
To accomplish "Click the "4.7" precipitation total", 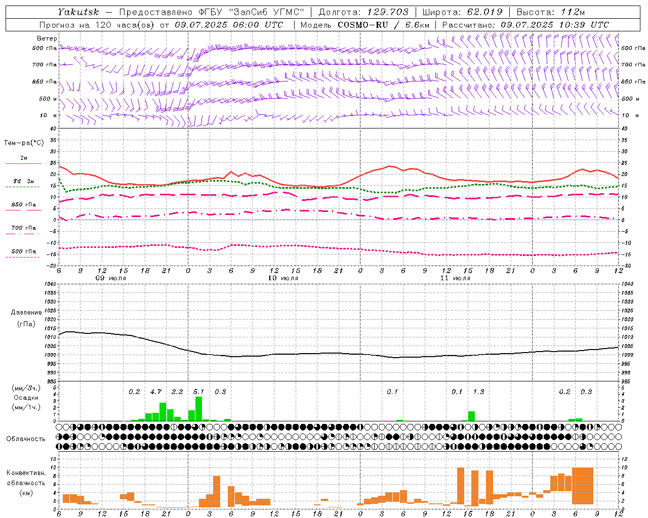I will [x=156, y=392].
